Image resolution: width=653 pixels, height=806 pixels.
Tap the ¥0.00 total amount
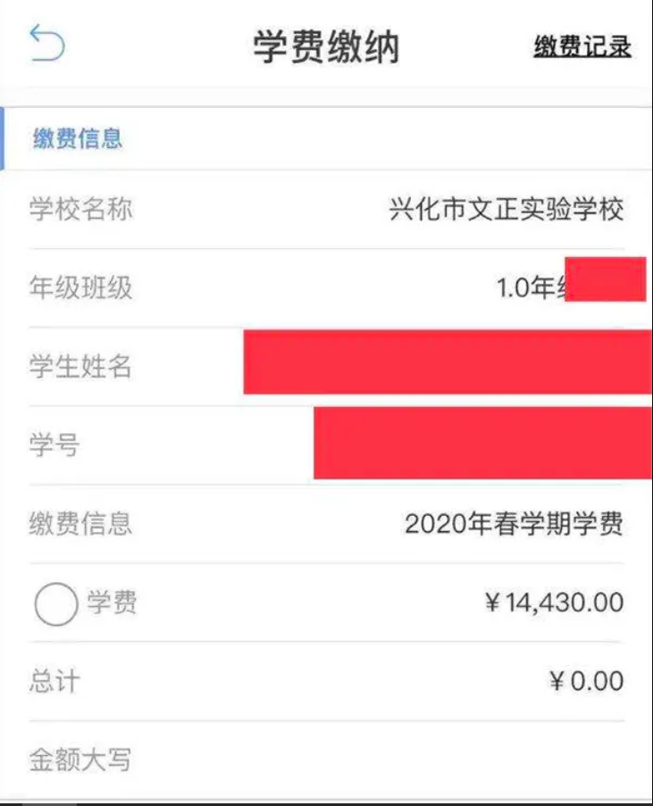[x=586, y=682]
